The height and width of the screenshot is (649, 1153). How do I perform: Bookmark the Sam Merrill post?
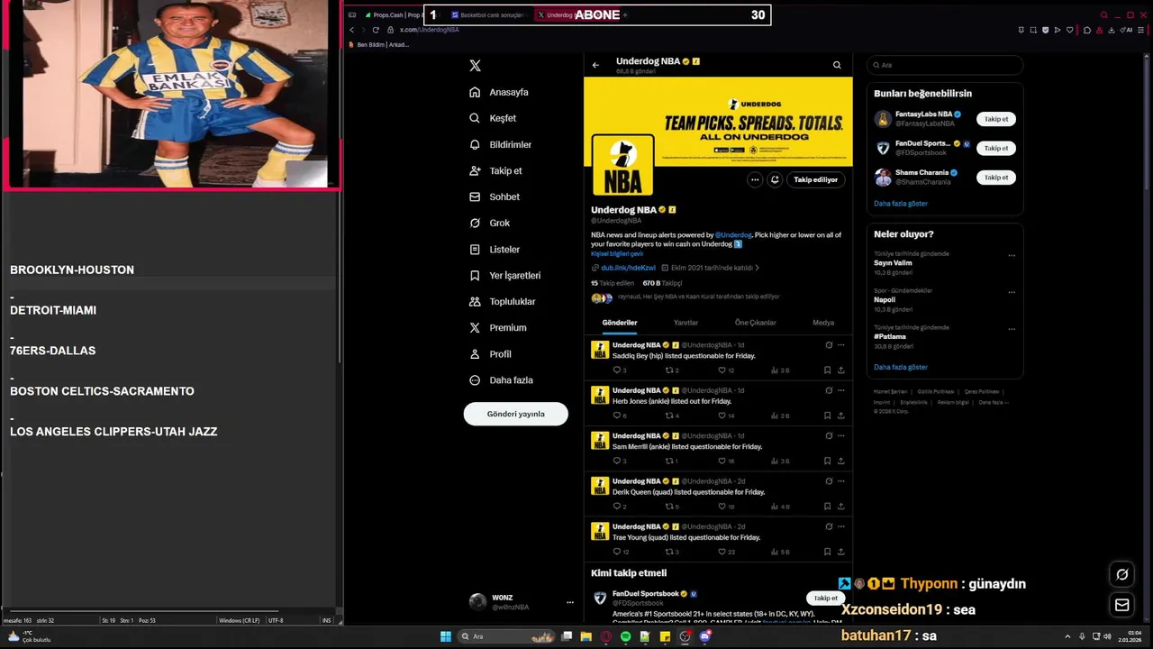click(x=827, y=461)
